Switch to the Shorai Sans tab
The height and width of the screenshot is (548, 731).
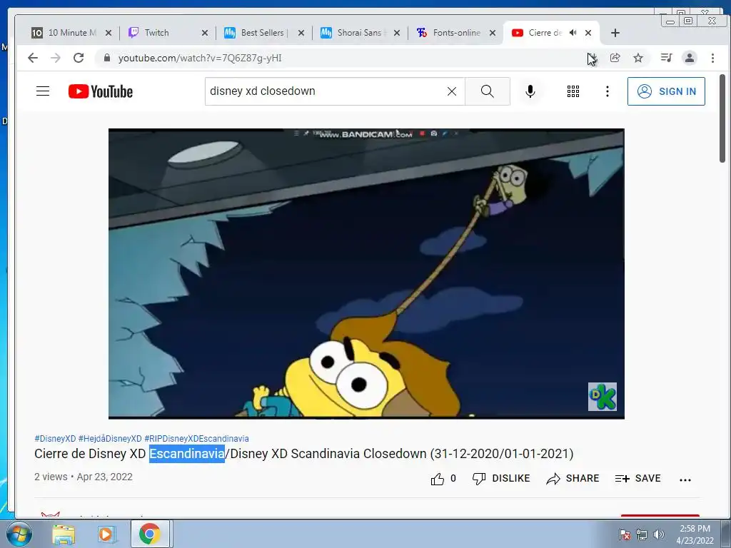[x=359, y=33]
